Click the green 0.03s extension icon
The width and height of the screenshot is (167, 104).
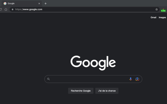[163, 10]
